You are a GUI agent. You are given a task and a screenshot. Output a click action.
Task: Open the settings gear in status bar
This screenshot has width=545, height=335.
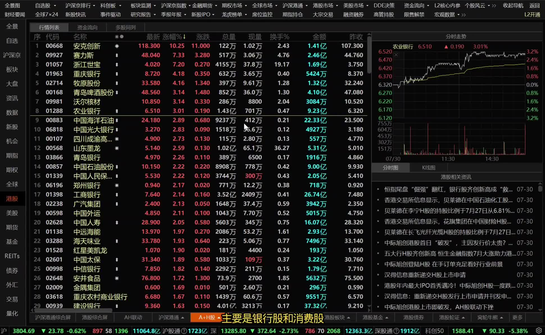pyautogui.click(x=539, y=331)
